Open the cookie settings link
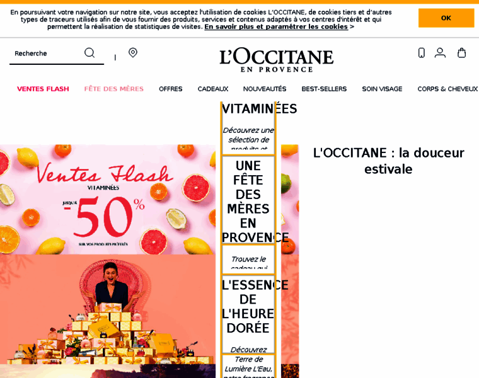Viewport: 479px width, 378px height. [x=276, y=26]
